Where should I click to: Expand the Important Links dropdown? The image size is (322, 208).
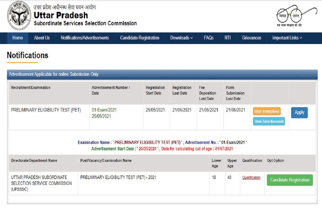pyautogui.click(x=287, y=38)
